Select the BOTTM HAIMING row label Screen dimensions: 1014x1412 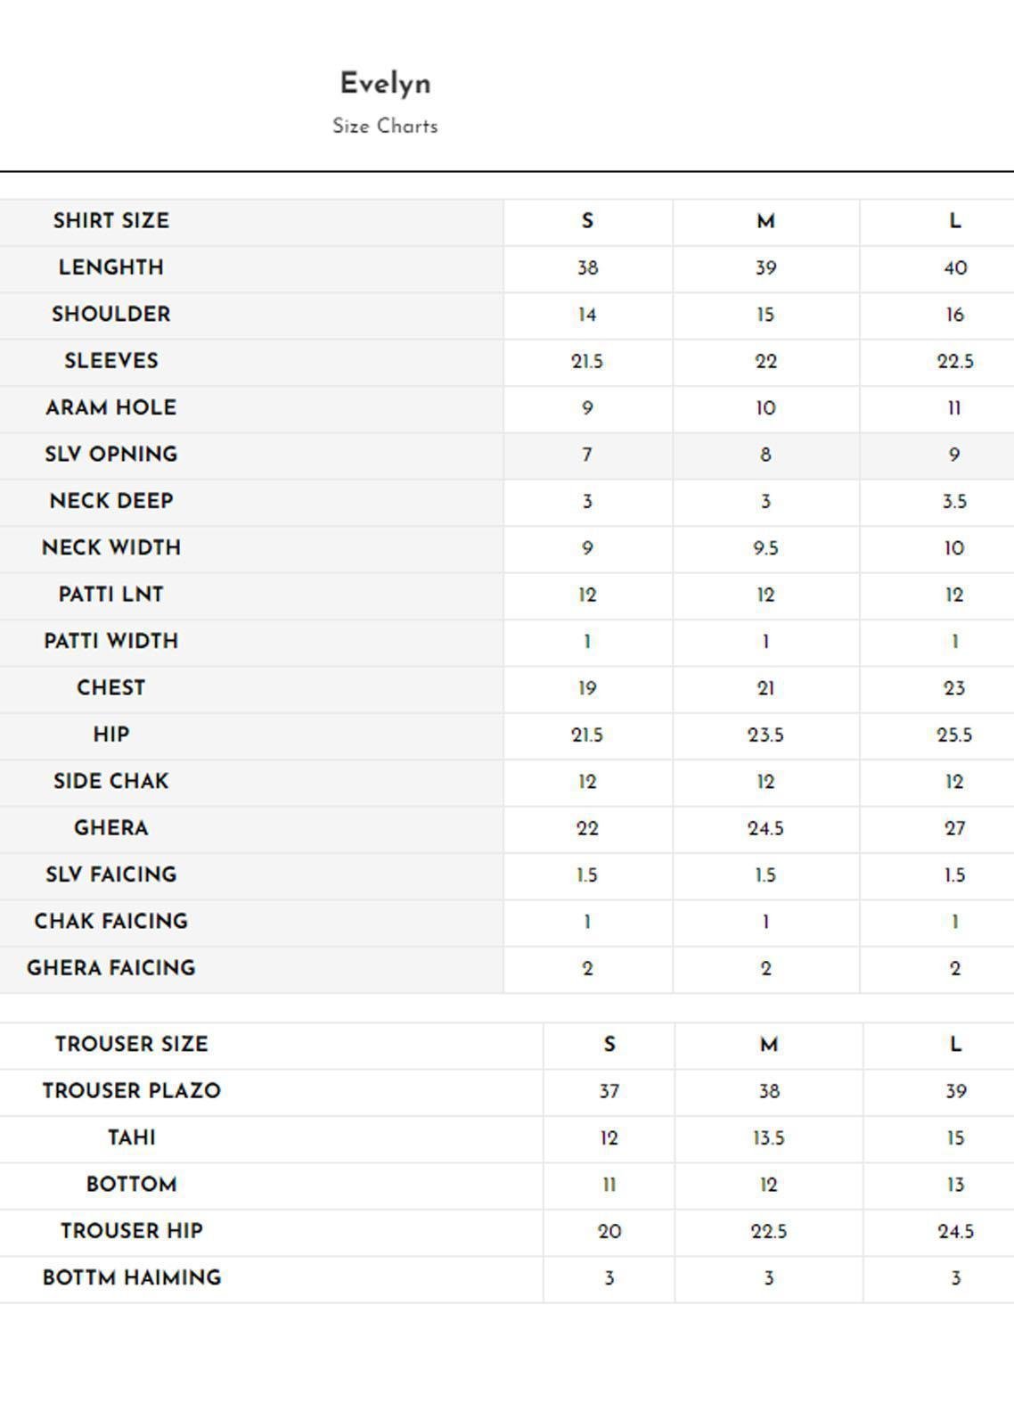coord(132,1277)
